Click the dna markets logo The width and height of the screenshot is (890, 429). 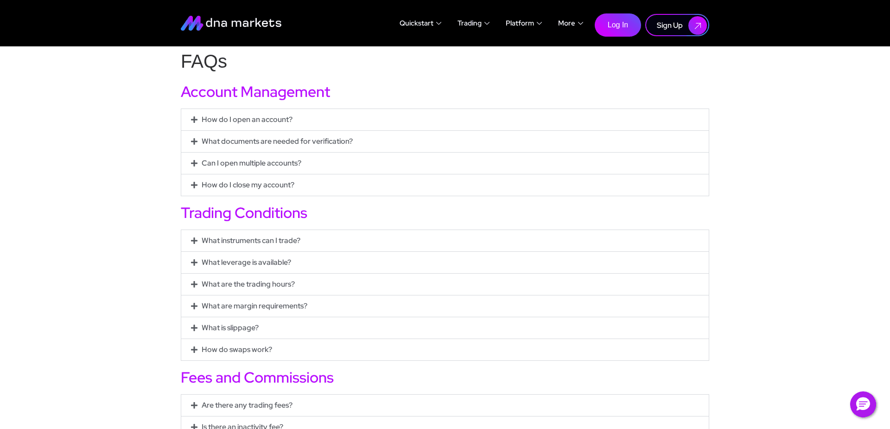point(231,23)
